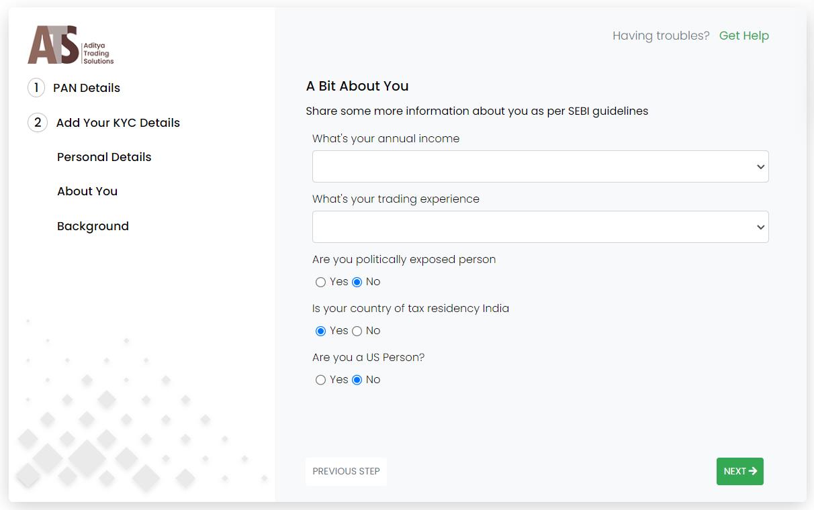This screenshot has height=510, width=814.
Task: Click 'Are you politically exposed person' text
Action: (404, 260)
